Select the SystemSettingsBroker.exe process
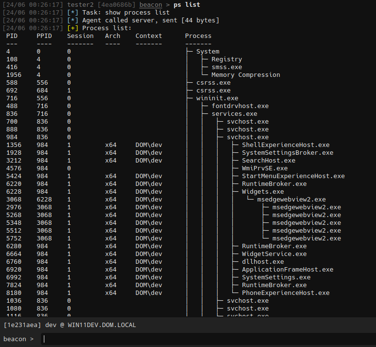 (x=287, y=153)
